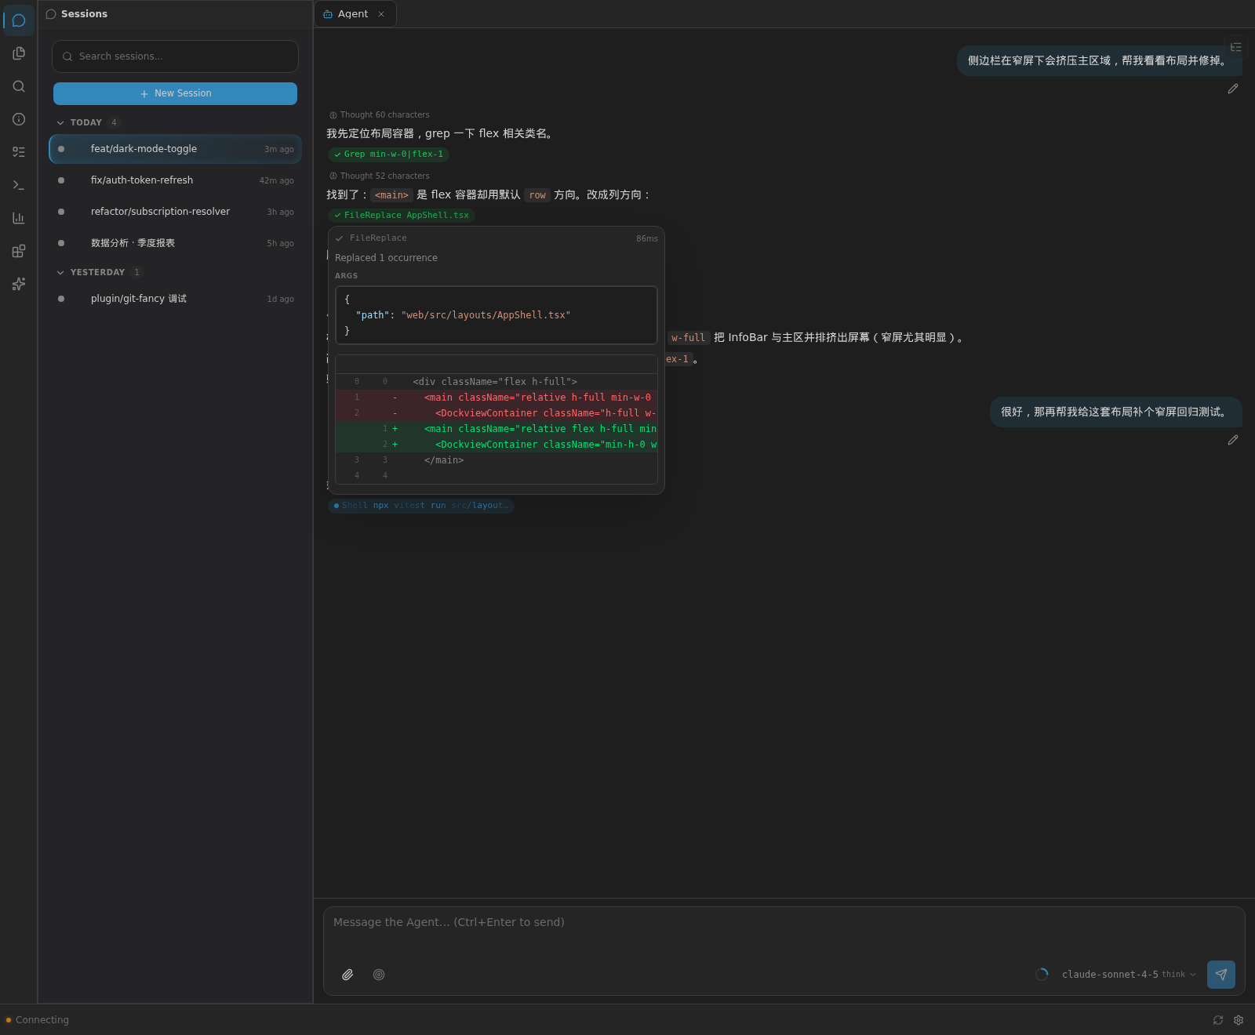Open the sparkles AI icon in left rail
This screenshot has width=1255, height=1035.
(19, 284)
